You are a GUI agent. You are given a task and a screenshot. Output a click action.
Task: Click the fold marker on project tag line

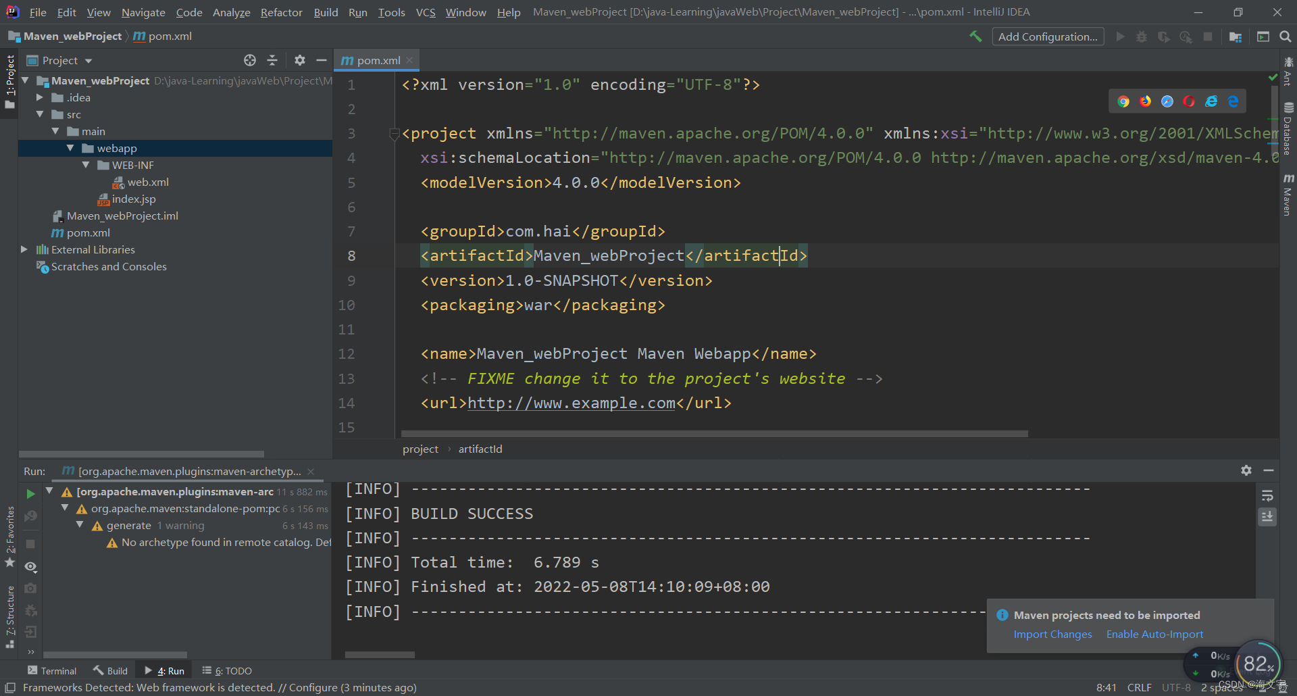pos(394,134)
